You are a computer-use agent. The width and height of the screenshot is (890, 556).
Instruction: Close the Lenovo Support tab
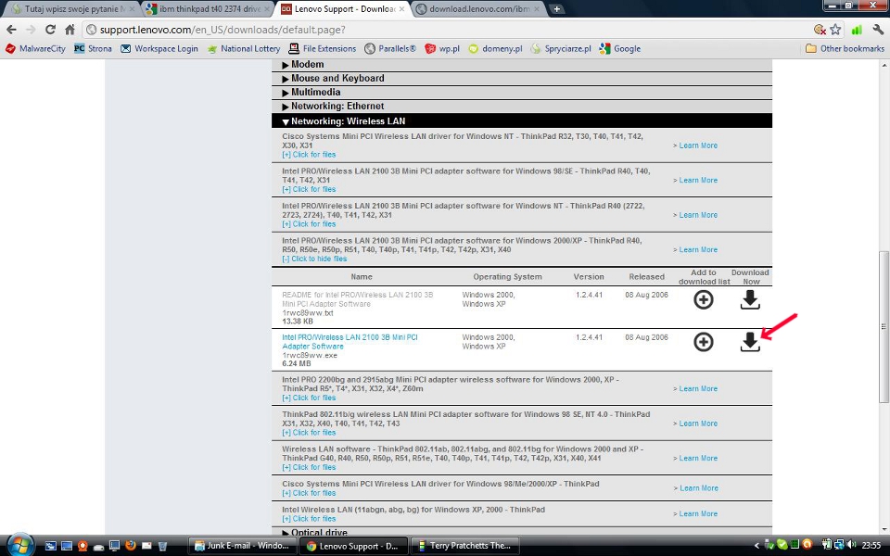click(401, 9)
